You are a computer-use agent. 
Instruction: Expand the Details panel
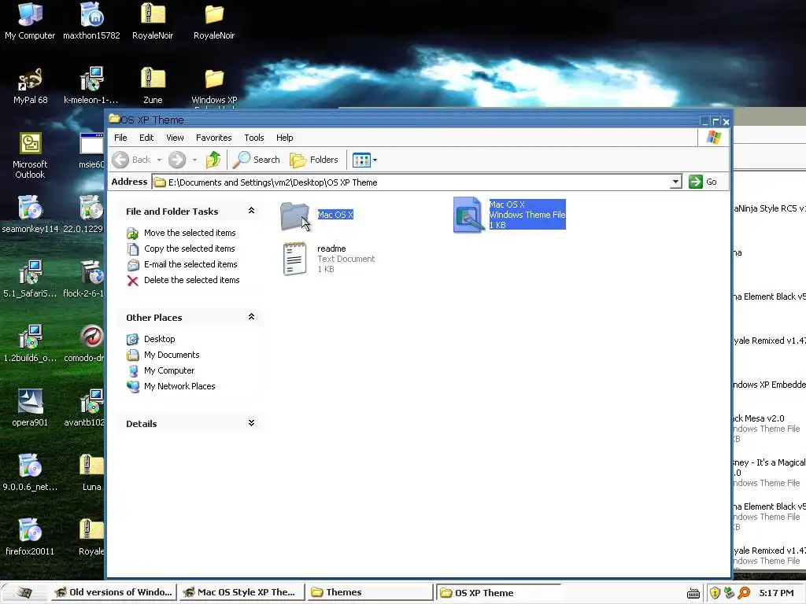coord(251,423)
